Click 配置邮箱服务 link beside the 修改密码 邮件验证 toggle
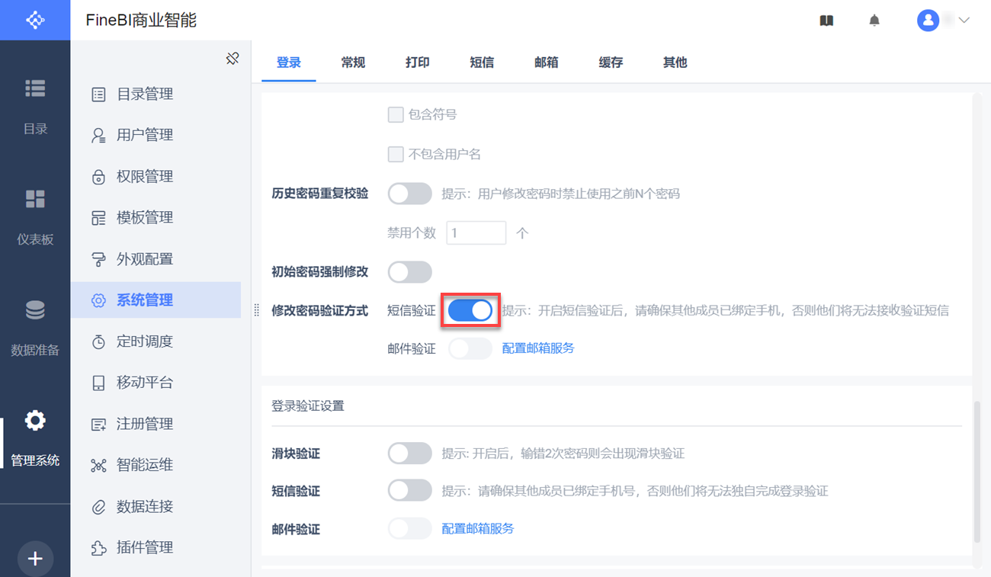The height and width of the screenshot is (577, 991). pos(538,348)
